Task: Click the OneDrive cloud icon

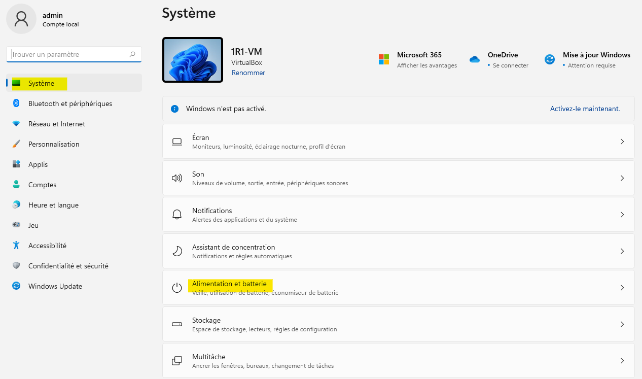Action: click(x=475, y=59)
